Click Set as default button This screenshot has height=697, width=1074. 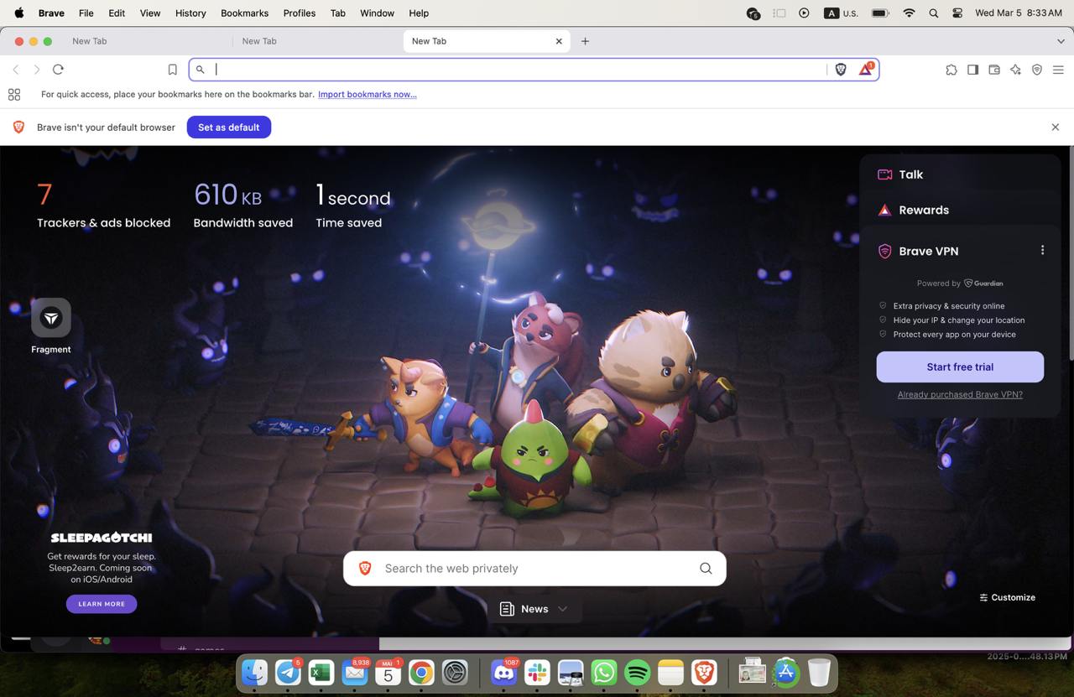pos(228,127)
